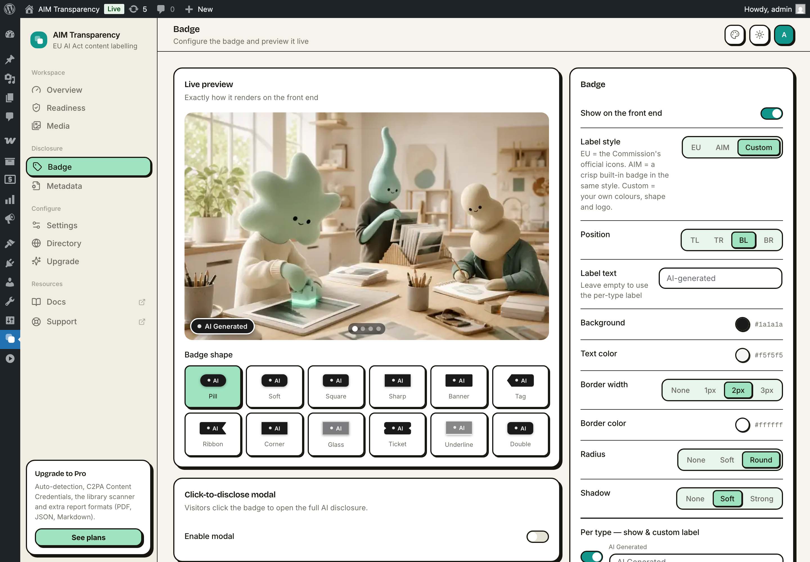
Task: Open the Background color swatch
Action: coord(742,324)
